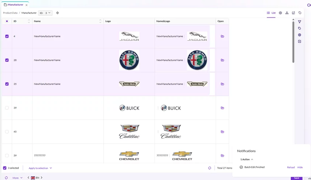The width and height of the screenshot is (311, 180).
Task: Check the row with ID 59
Action: [x=7, y=155]
